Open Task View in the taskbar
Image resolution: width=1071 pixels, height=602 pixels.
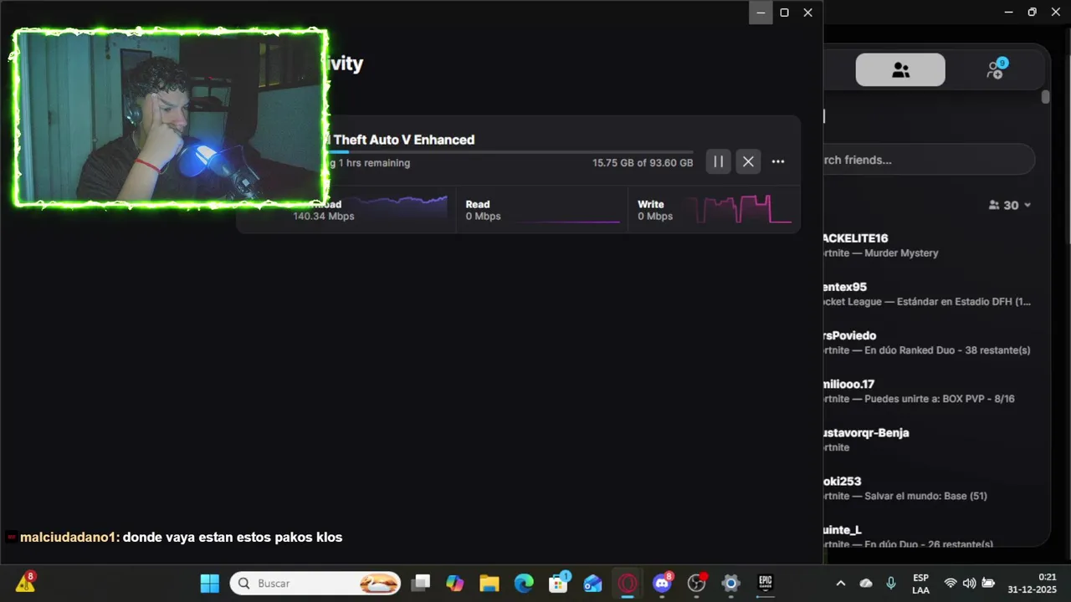click(421, 583)
